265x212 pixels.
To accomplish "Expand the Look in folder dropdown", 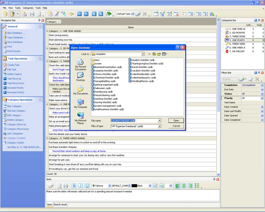I will click(143, 54).
